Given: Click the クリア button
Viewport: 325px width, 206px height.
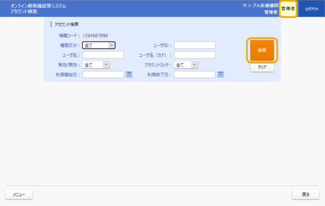Looking at the screenshot, I should coord(262,68).
